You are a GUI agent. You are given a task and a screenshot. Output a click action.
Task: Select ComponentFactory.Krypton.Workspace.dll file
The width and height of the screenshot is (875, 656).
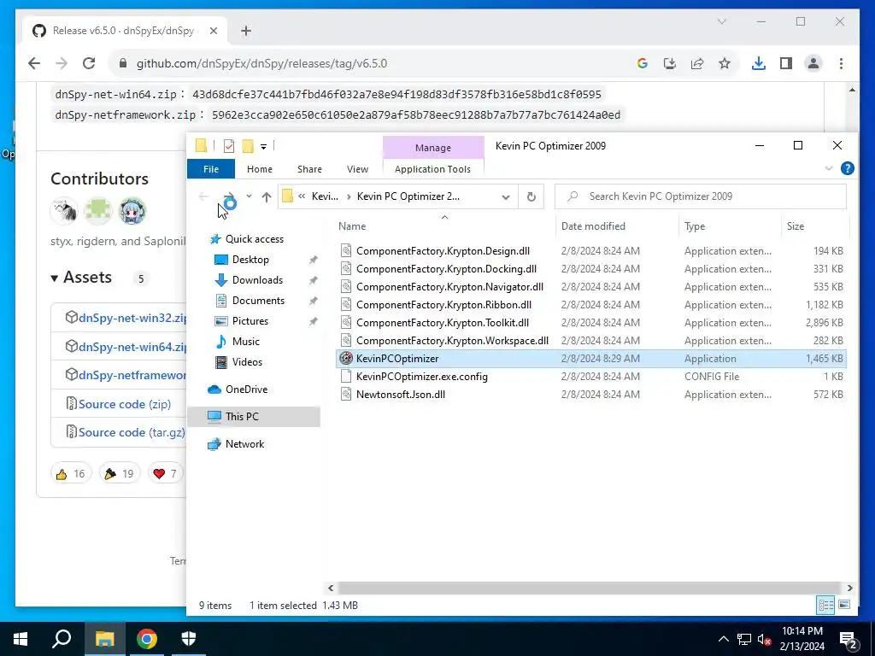(452, 340)
